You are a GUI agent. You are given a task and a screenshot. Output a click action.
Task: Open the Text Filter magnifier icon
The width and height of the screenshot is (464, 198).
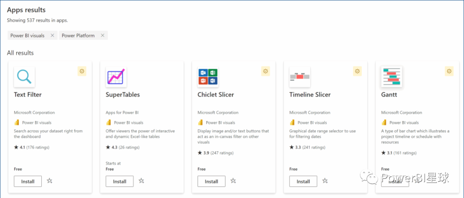click(24, 76)
